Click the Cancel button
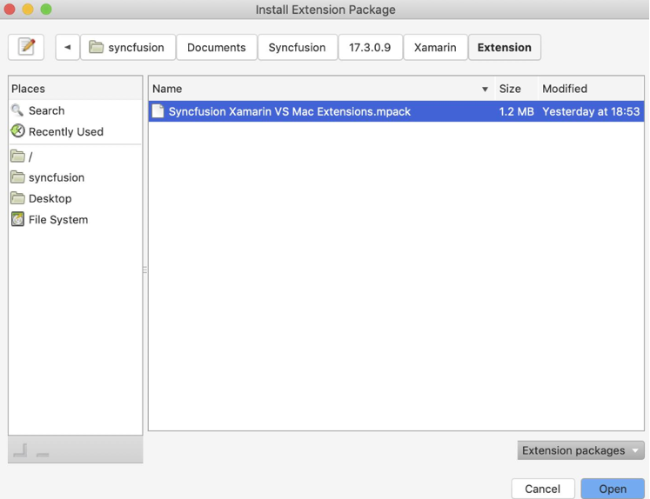Image resolution: width=650 pixels, height=499 pixels. [x=543, y=489]
